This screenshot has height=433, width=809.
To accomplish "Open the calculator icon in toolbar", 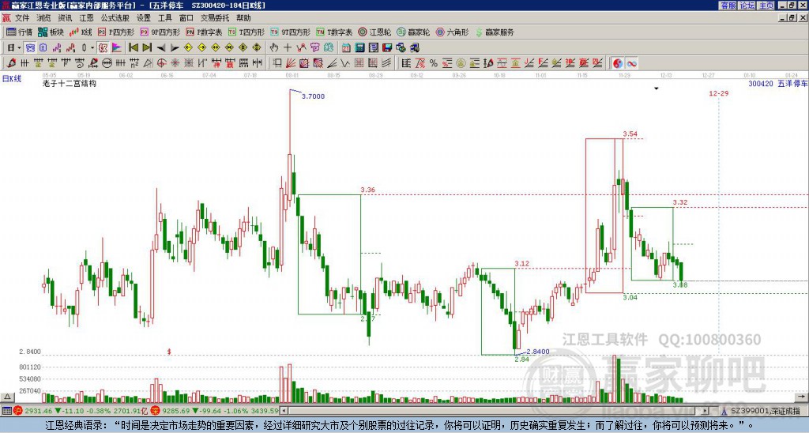I will click(359, 48).
